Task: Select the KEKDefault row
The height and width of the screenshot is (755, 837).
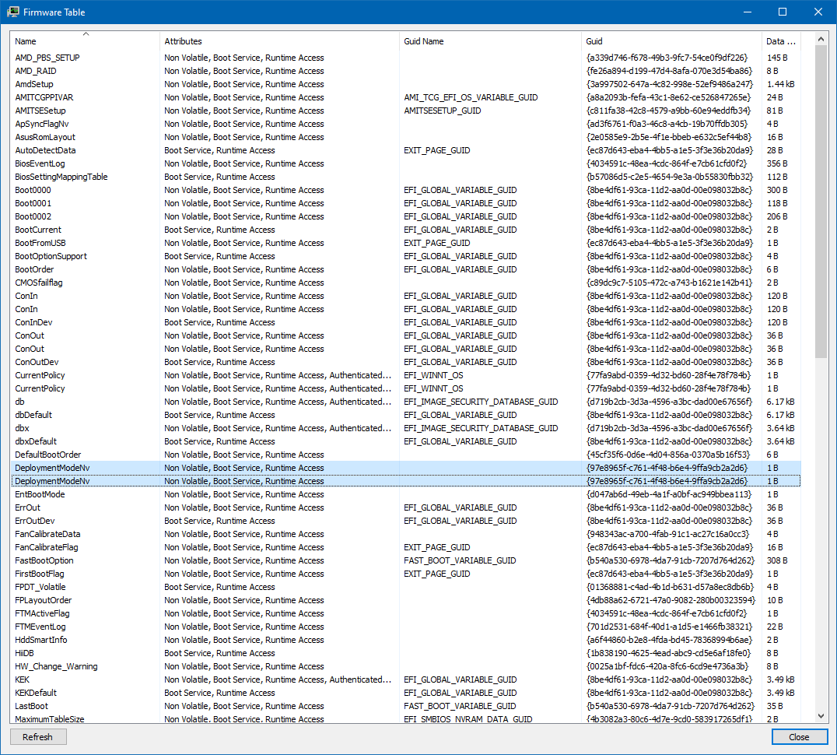Action: pyautogui.click(x=406, y=693)
